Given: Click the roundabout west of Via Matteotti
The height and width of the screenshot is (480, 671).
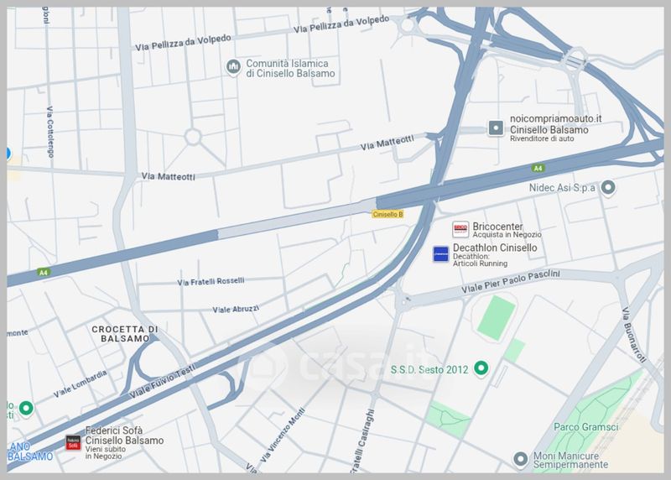Looking at the screenshot, I should 193,137.
